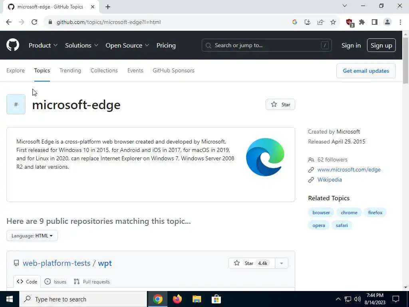
Task: Click the browser address bar URL
Action: coord(109,22)
